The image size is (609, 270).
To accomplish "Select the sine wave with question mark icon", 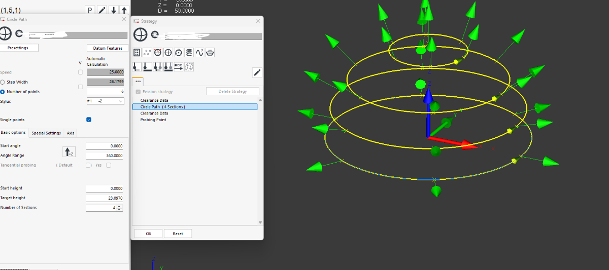I will click(199, 53).
